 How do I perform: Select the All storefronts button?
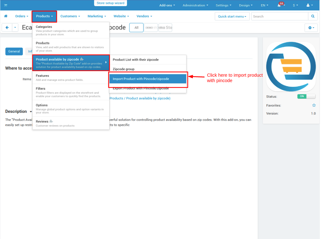click(x=136, y=28)
